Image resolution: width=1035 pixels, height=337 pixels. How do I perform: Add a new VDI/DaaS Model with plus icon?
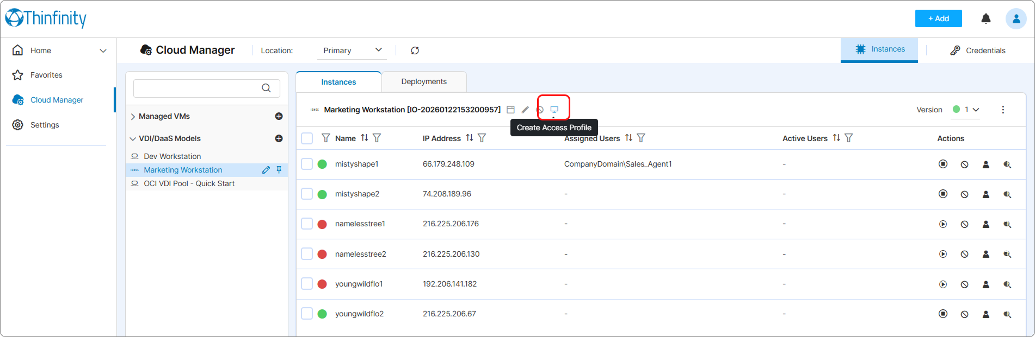[x=279, y=138]
